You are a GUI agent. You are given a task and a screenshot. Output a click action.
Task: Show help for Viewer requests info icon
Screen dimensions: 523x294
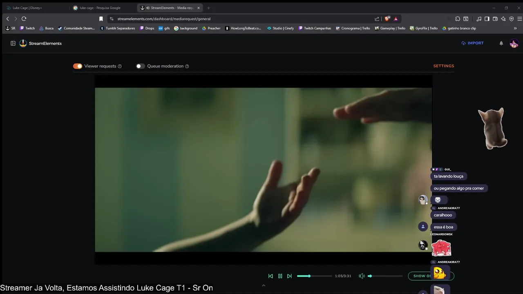[120, 66]
